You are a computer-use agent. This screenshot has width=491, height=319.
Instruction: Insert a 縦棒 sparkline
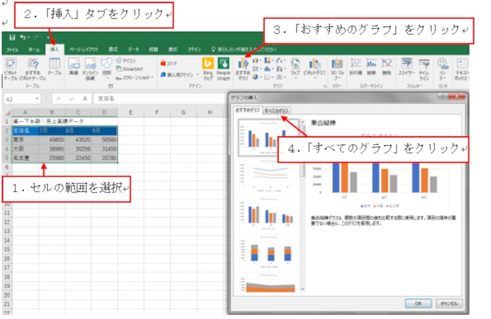(371, 67)
